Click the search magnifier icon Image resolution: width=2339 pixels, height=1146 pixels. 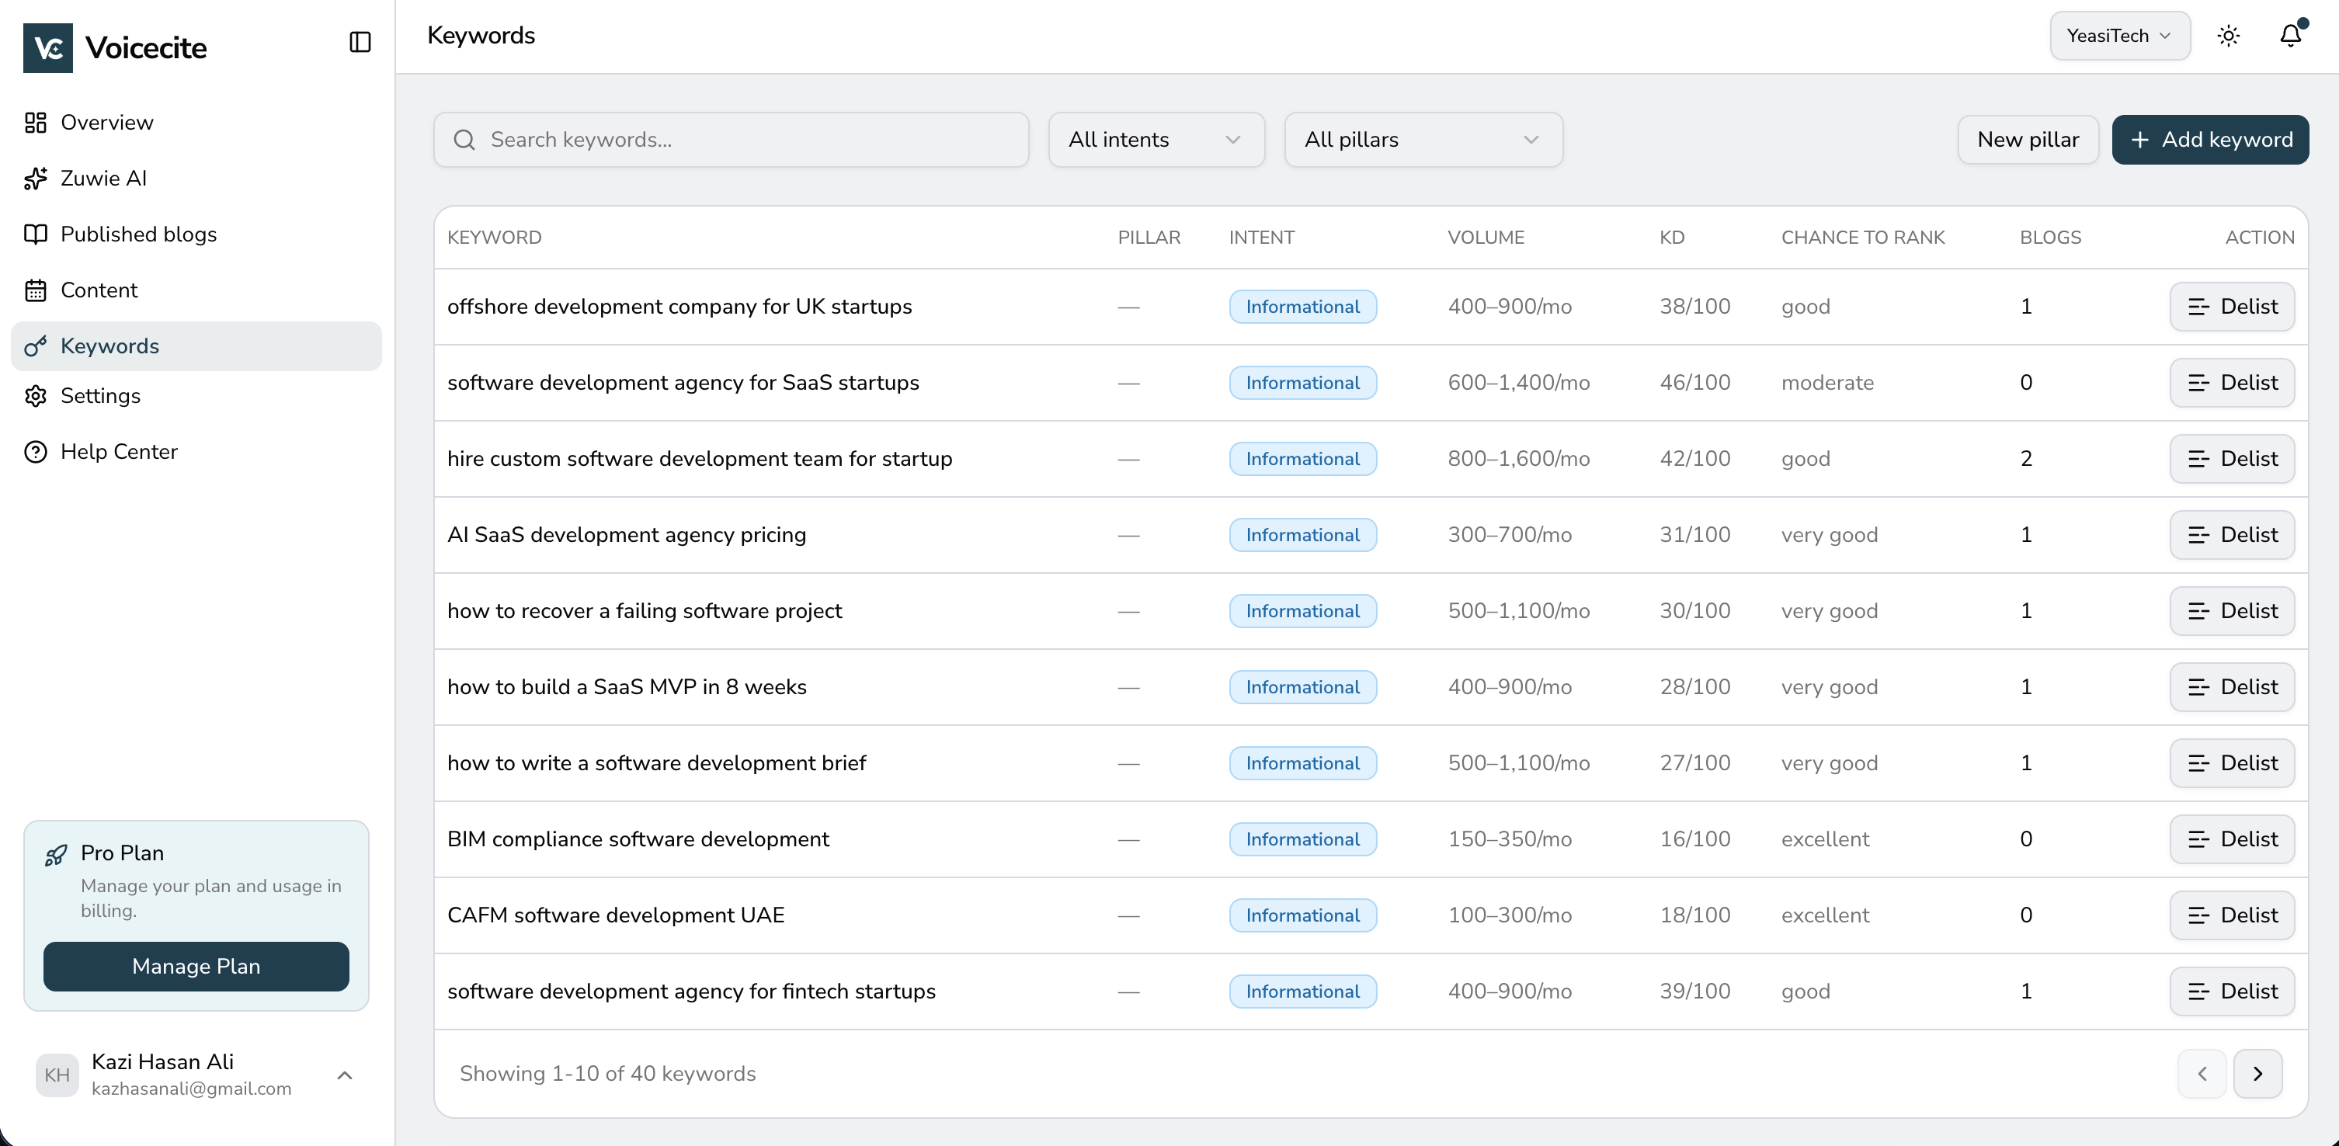point(464,140)
